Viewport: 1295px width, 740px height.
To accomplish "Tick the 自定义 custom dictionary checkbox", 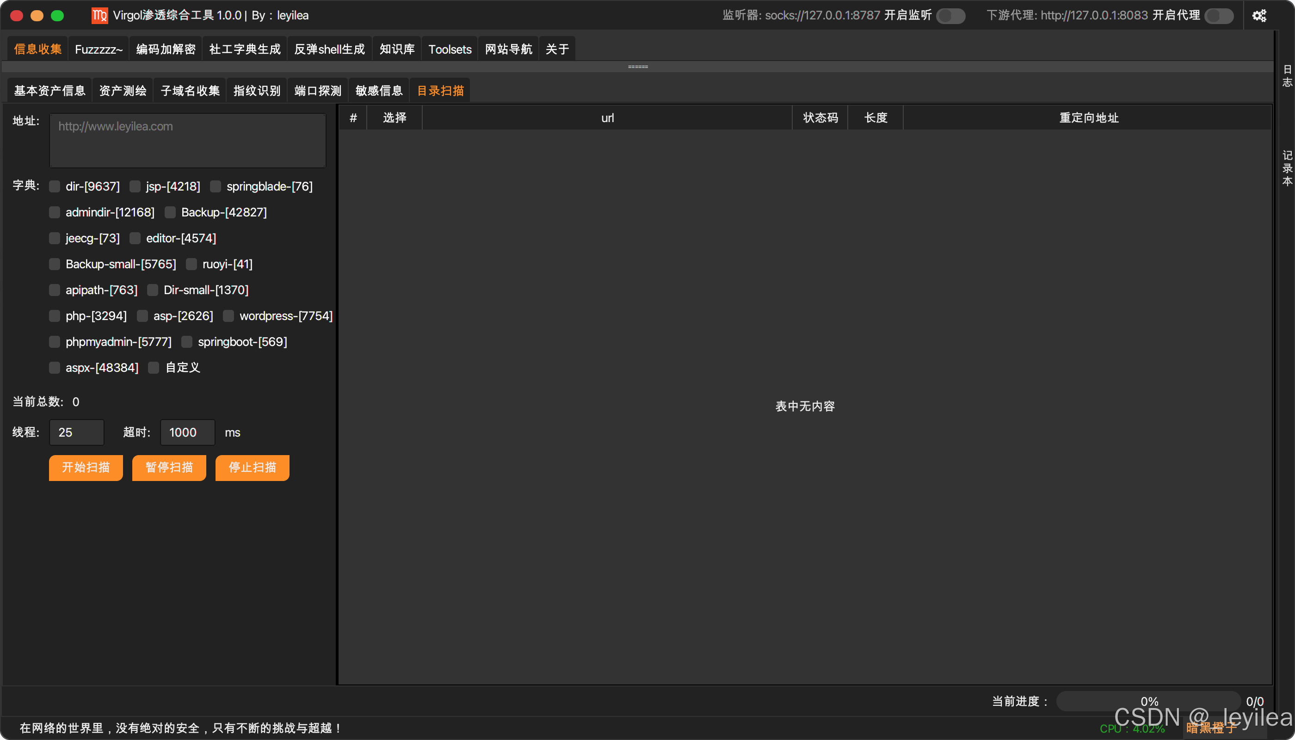I will pyautogui.click(x=154, y=368).
